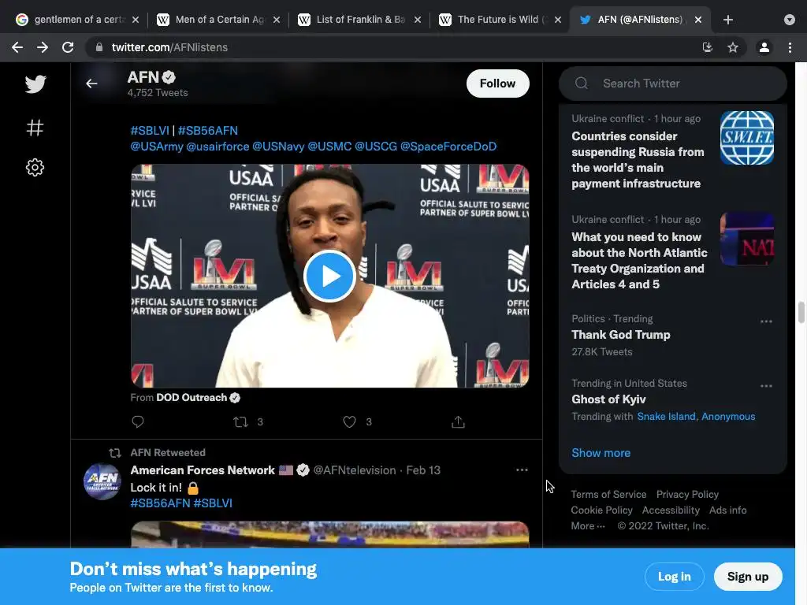
Task: Open the SWIFT Russia suspension news story
Action: click(638, 159)
